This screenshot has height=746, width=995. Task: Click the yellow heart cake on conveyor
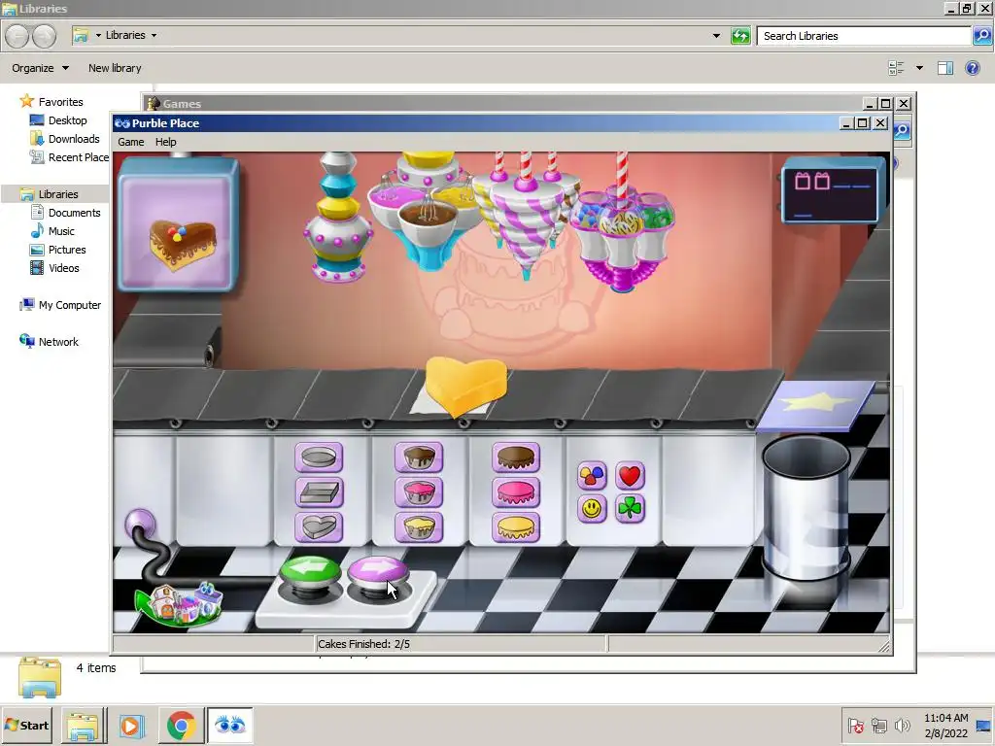(466, 386)
